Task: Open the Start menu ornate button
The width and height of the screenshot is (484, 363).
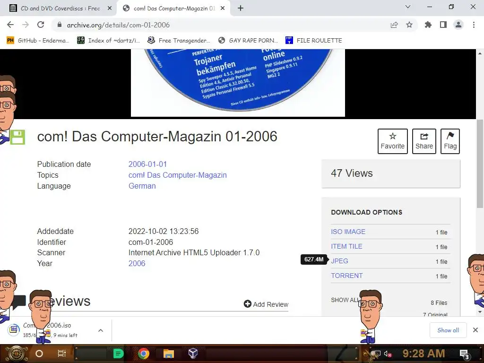Action: click(17, 354)
